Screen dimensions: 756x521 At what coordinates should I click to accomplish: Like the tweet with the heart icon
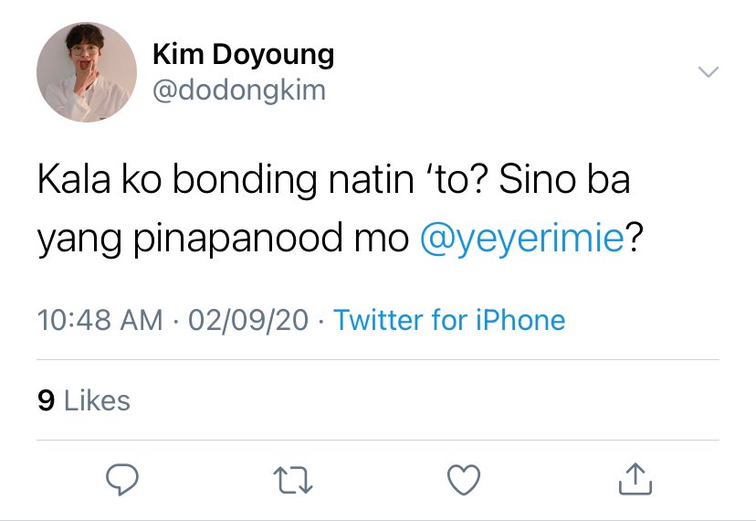464,479
